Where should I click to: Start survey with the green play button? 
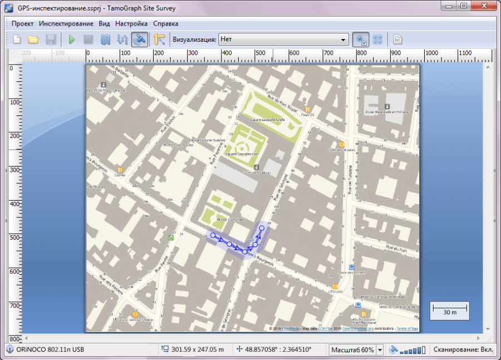(x=72, y=40)
